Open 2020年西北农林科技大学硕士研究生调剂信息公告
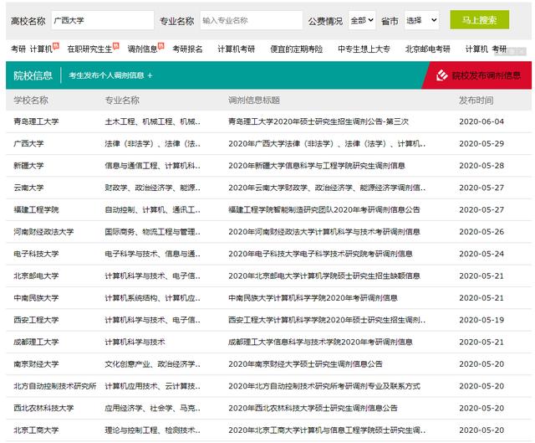 313,408
